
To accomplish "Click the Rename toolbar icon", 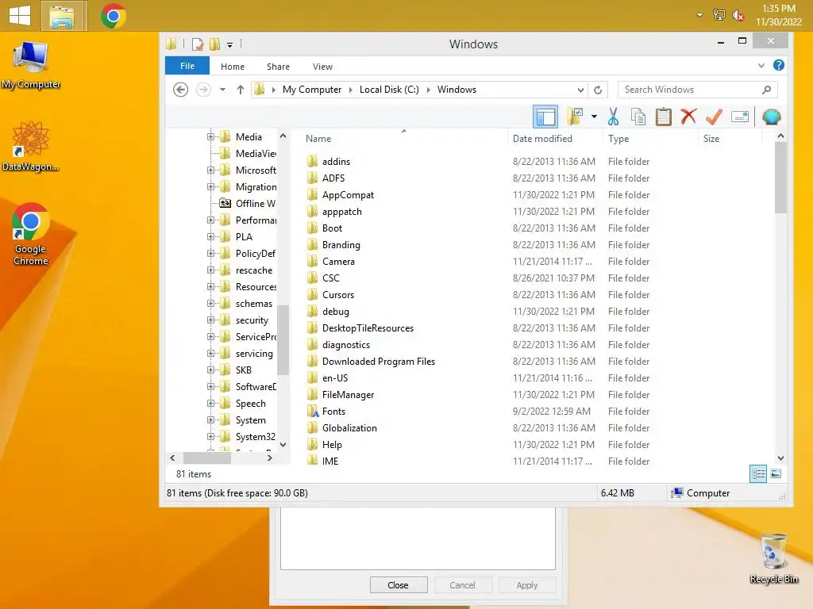I will point(740,117).
